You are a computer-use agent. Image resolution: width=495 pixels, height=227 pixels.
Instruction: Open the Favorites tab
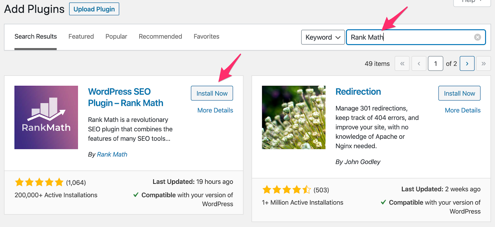click(206, 36)
